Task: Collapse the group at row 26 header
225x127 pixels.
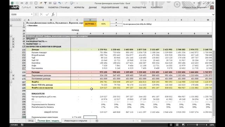Action: coord(11,36)
